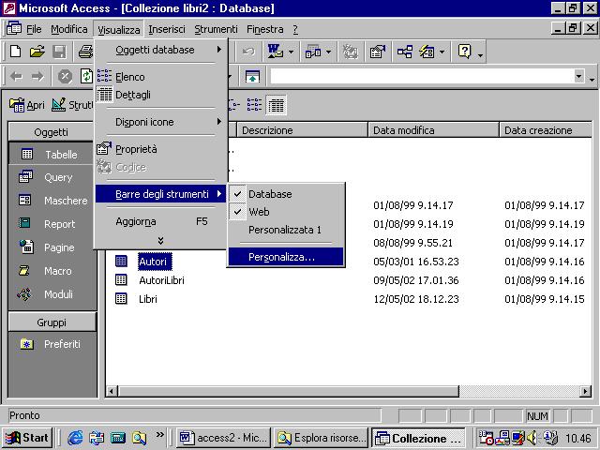The height and width of the screenshot is (450, 600).
Task: Click the Show Only Web Toolbar icon
Action: coord(252,77)
